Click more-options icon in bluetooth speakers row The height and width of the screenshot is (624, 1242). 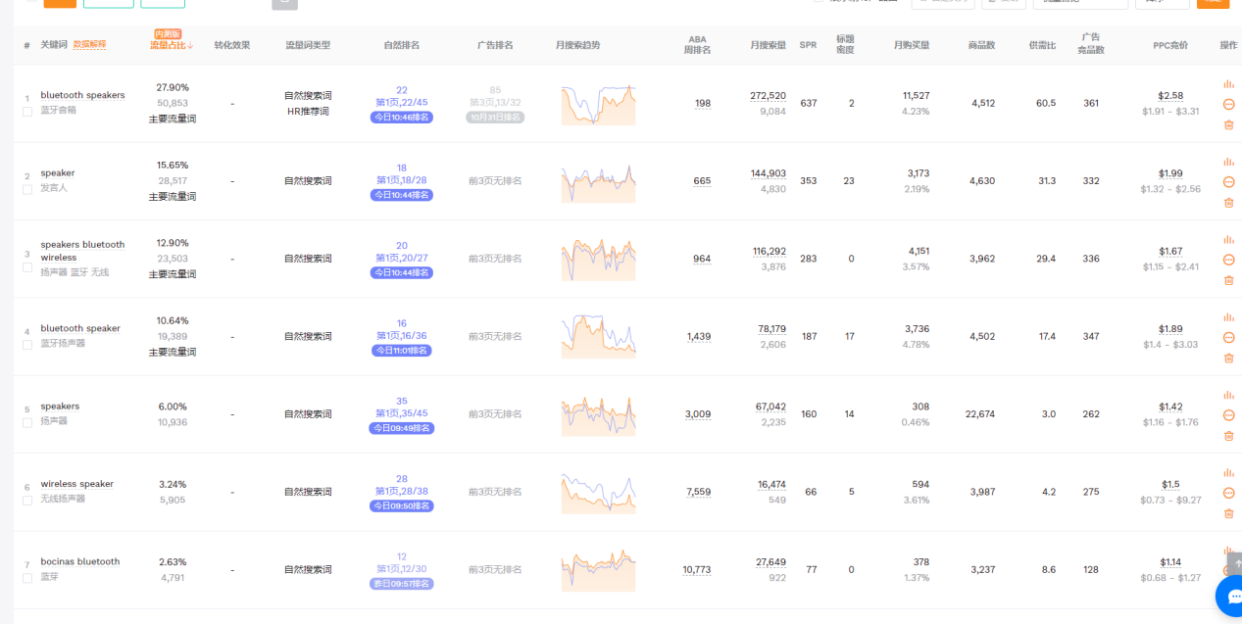[1228, 104]
